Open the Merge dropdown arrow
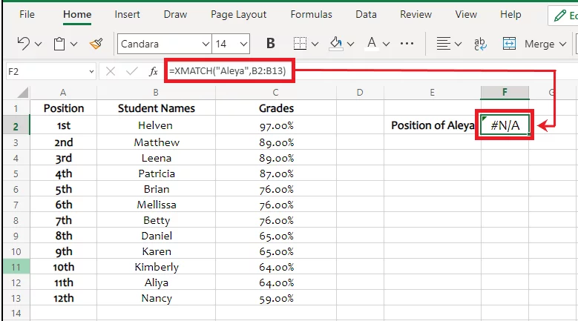Image resolution: width=578 pixels, height=321 pixels. [x=562, y=44]
